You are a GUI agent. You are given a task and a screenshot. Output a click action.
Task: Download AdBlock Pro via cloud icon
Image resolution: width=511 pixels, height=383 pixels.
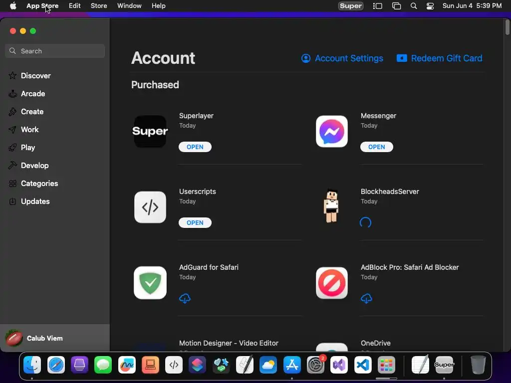pyautogui.click(x=366, y=298)
